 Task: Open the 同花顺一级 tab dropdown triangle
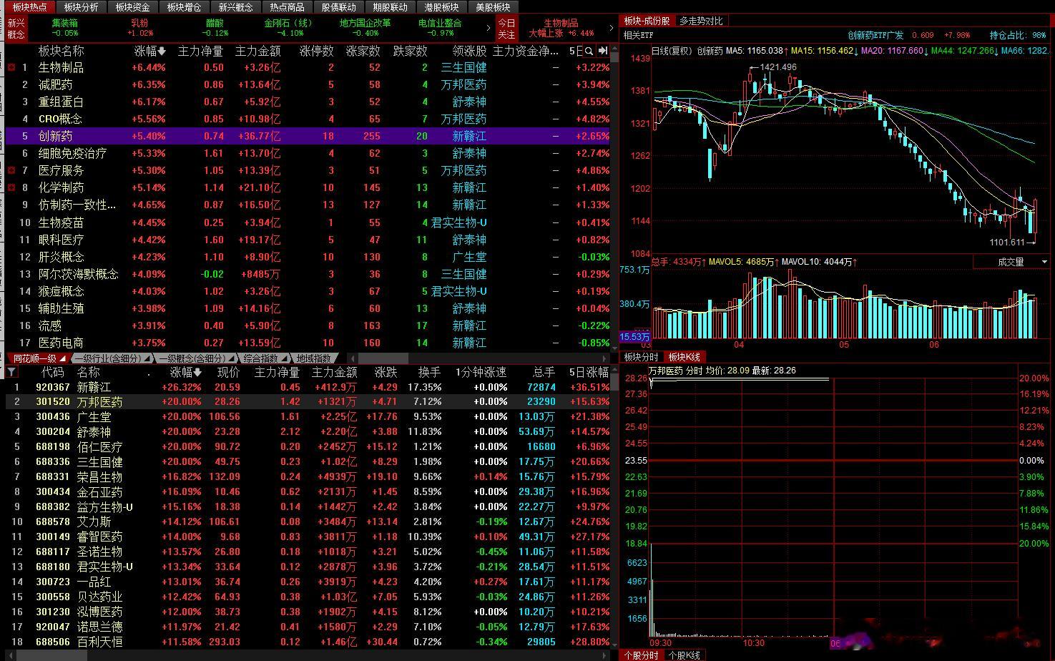click(63, 358)
